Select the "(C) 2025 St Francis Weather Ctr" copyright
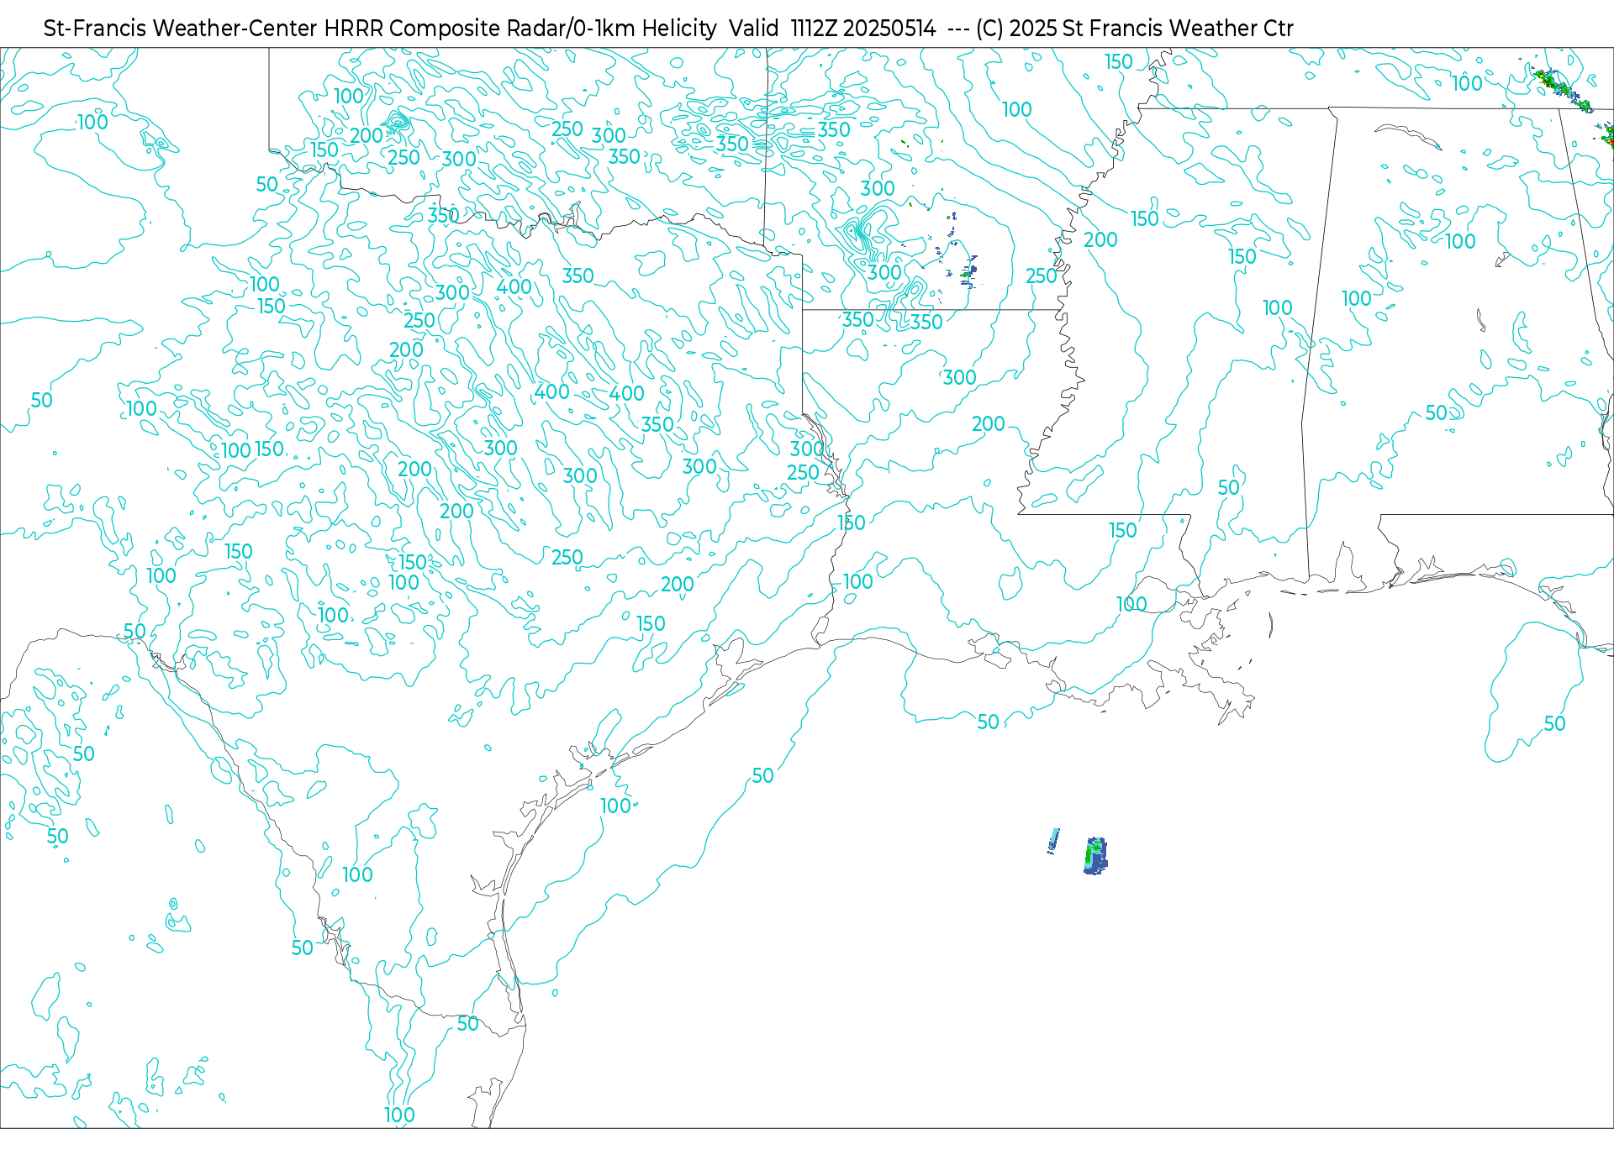Screen dimensions: 1614x1176 (1134, 29)
